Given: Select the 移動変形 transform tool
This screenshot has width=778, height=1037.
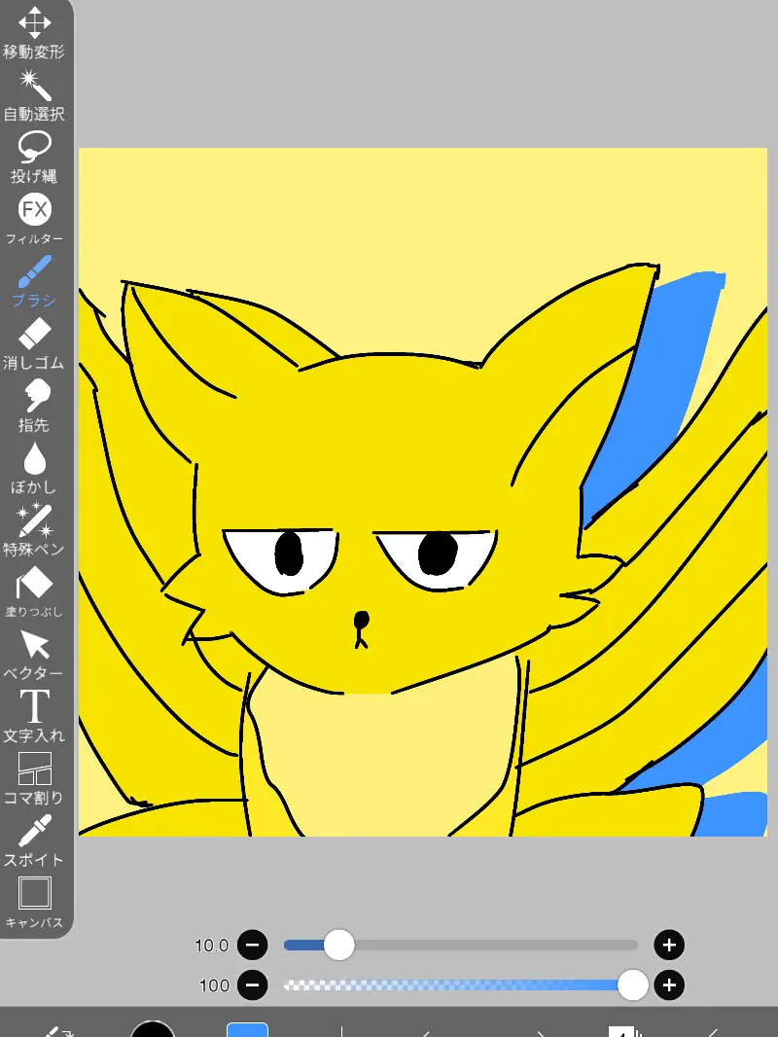Looking at the screenshot, I should (34, 33).
